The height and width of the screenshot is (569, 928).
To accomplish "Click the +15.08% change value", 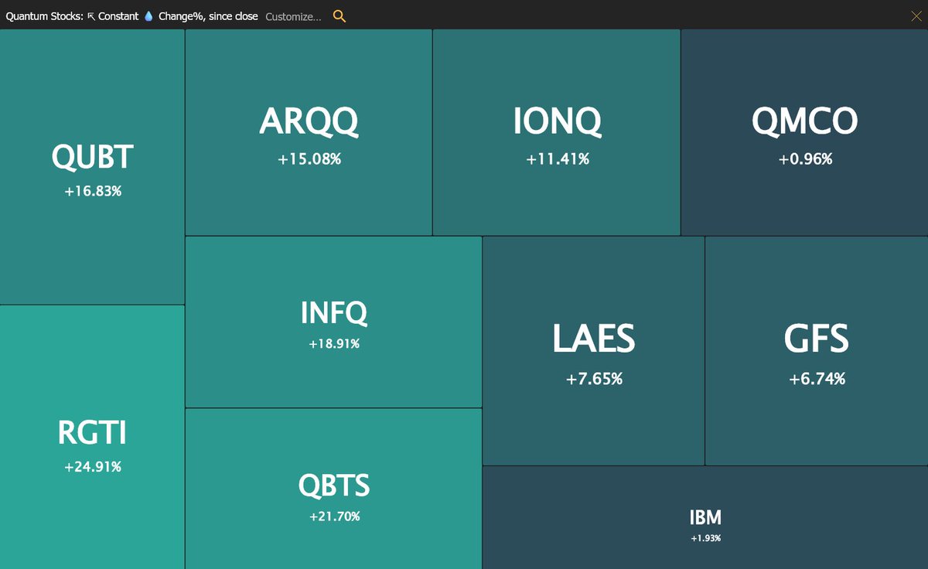I will (309, 159).
